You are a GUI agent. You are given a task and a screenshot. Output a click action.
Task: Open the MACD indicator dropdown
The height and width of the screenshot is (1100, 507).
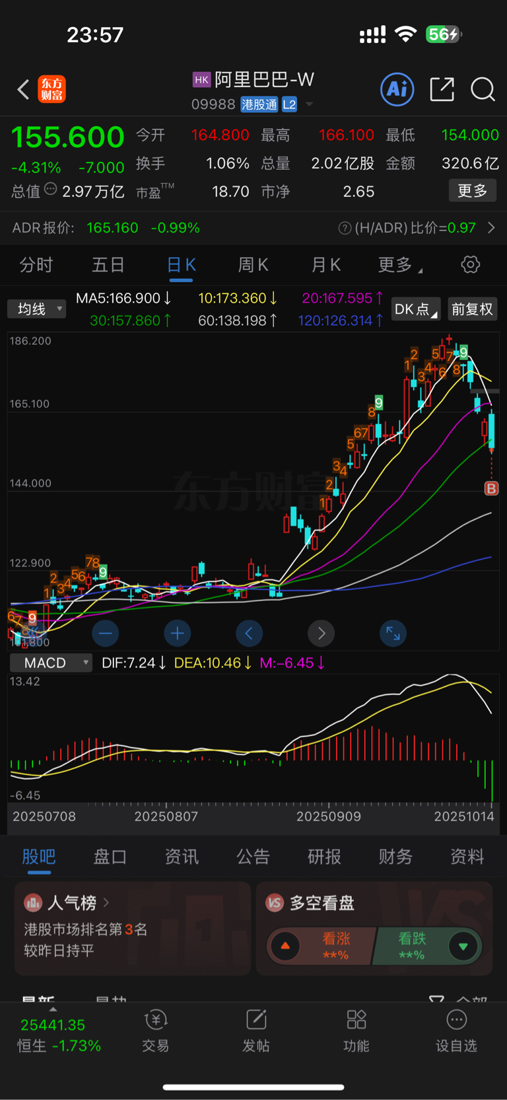[x=51, y=663]
